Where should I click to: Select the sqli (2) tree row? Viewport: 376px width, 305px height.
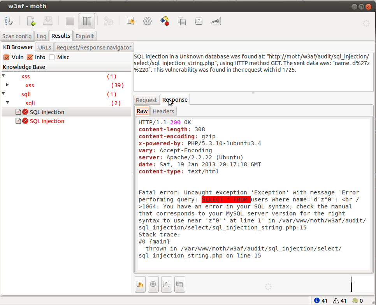click(x=67, y=103)
